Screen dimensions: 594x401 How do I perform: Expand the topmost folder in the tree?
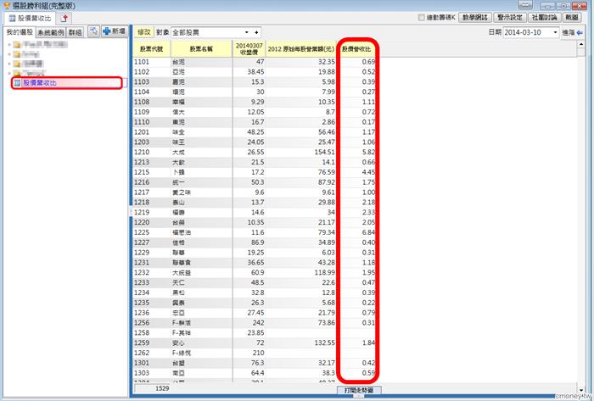[x=9, y=45]
